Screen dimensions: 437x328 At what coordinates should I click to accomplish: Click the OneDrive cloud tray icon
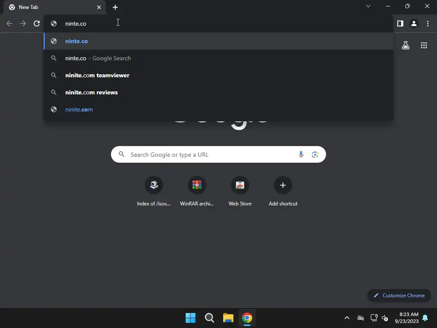pyautogui.click(x=361, y=318)
